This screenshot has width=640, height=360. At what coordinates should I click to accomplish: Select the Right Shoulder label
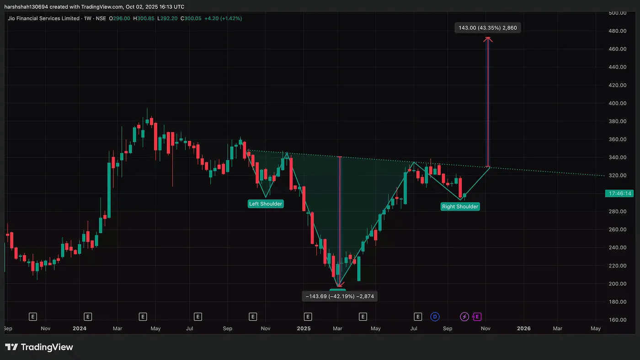pos(460,207)
